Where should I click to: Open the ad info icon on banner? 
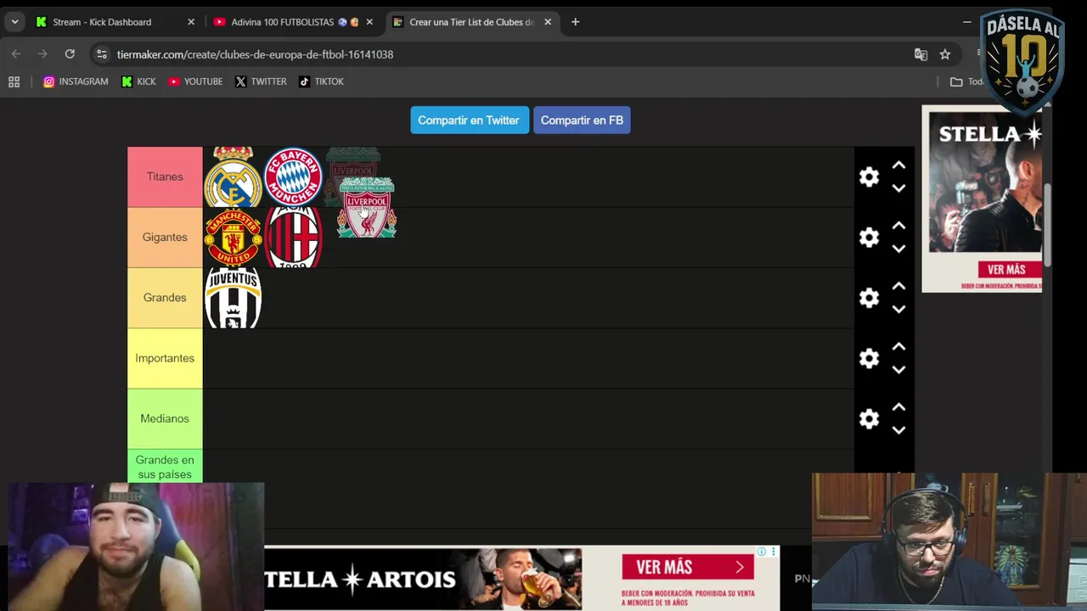pos(762,552)
